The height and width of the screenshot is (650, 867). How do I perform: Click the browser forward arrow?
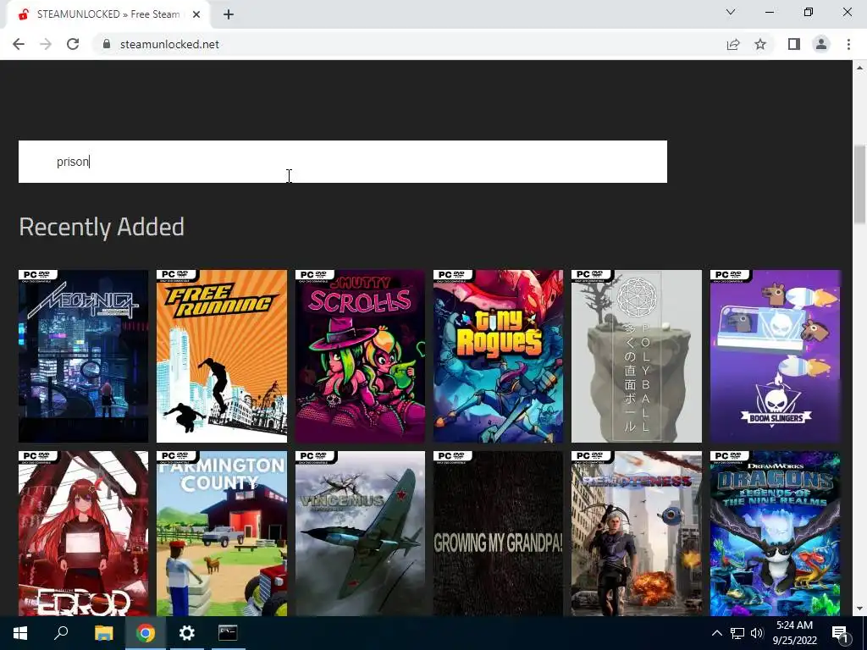(x=46, y=44)
